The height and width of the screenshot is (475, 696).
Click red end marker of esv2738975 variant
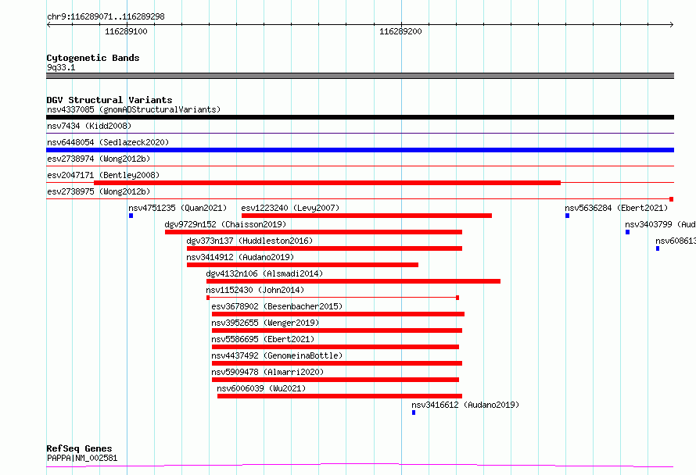click(x=672, y=199)
